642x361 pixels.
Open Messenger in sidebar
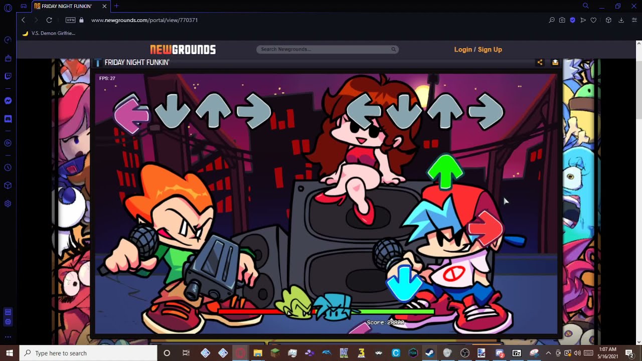click(8, 101)
